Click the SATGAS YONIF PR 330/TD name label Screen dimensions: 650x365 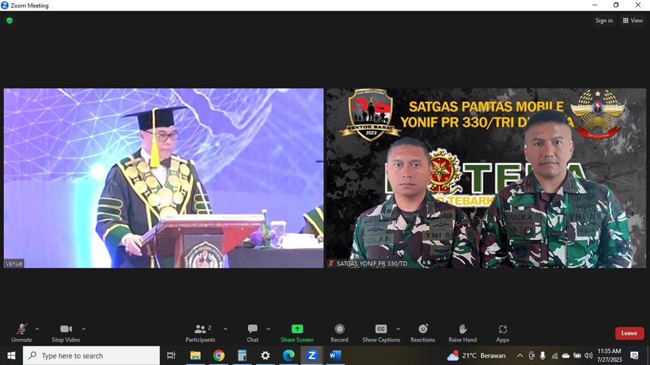tap(371, 264)
